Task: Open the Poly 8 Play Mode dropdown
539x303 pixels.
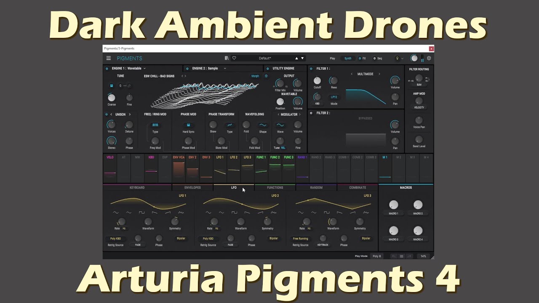Action: click(376, 256)
